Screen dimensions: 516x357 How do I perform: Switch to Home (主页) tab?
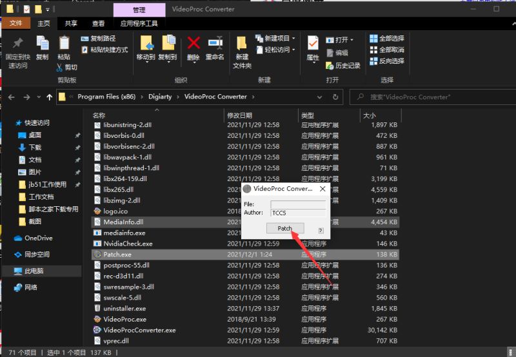click(44, 23)
